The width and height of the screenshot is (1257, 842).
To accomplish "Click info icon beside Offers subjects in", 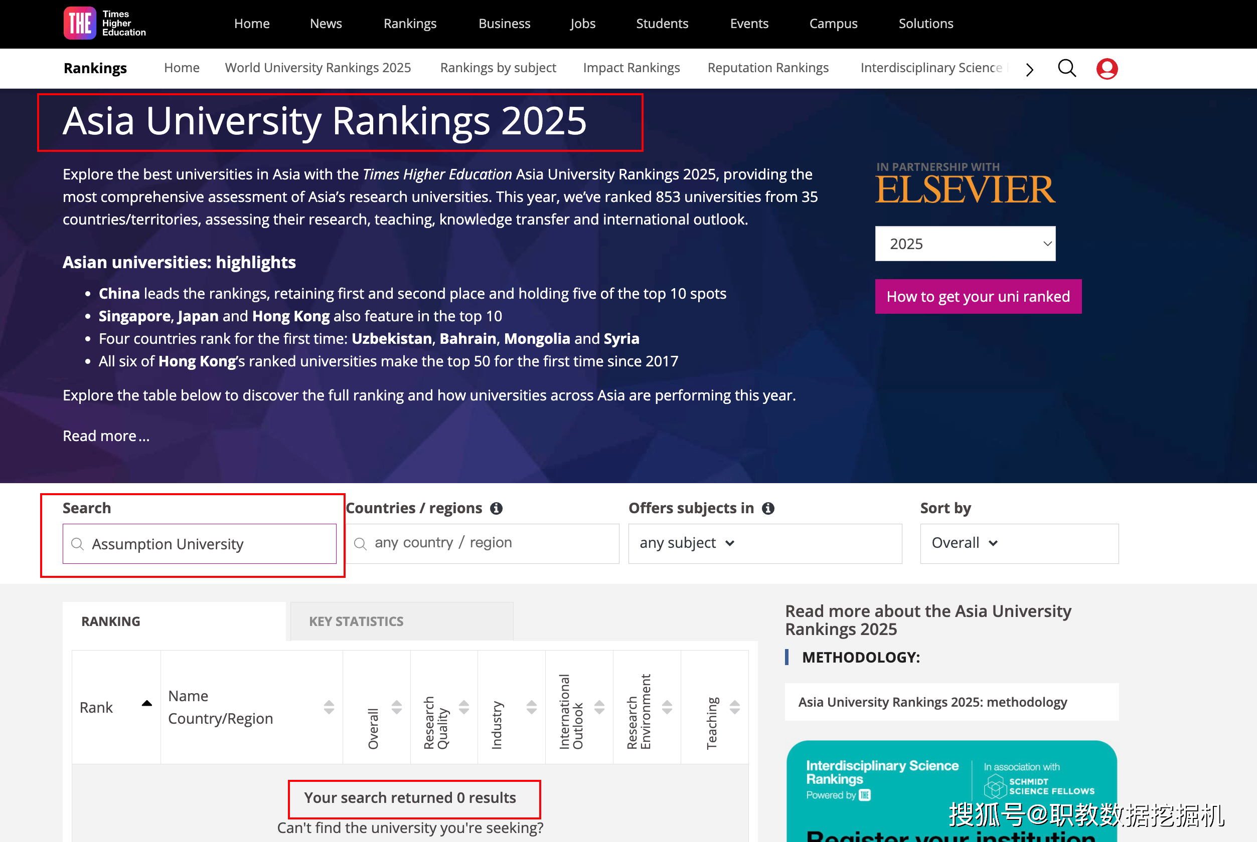I will pyautogui.click(x=768, y=508).
